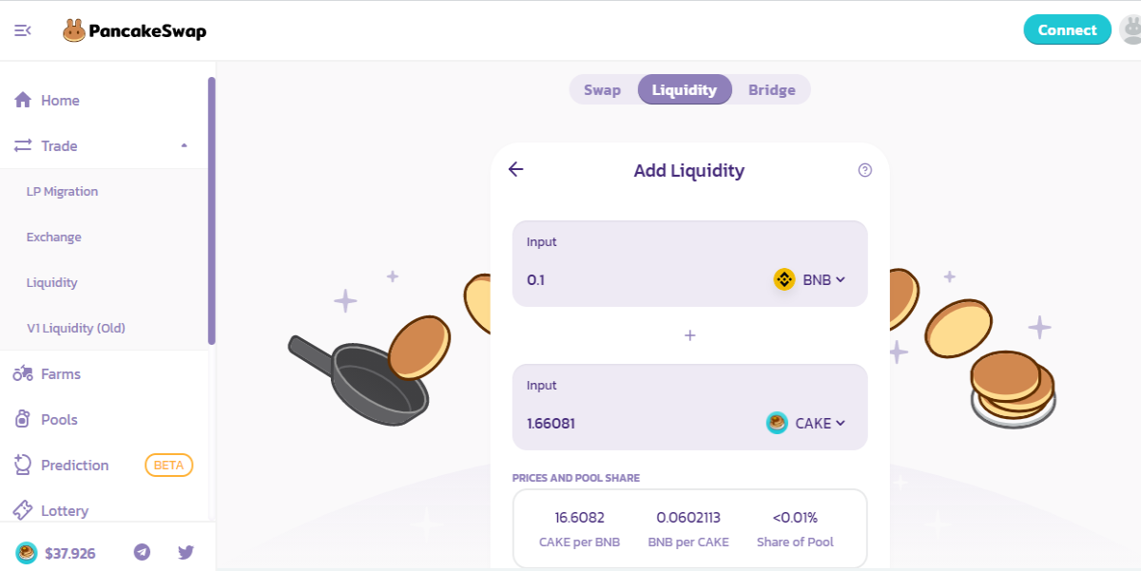Image resolution: width=1141 pixels, height=571 pixels.
Task: Collapse the Trade menu section
Action: tap(184, 145)
